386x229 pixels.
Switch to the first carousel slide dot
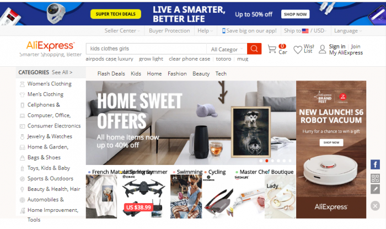pyautogui.click(x=261, y=161)
